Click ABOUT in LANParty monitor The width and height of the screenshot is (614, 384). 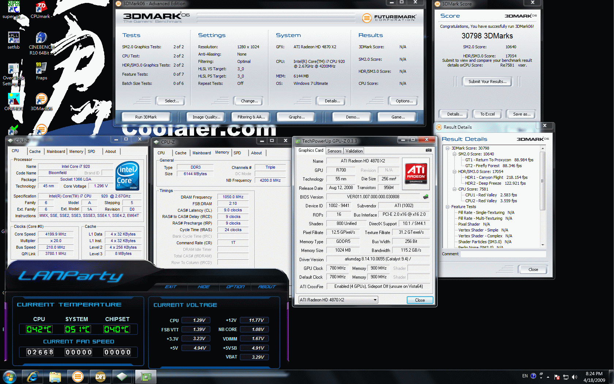tap(267, 287)
